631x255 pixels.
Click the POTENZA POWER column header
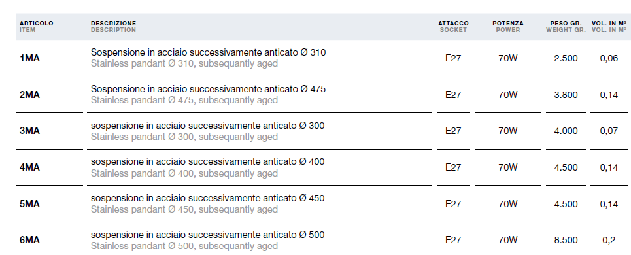pyautogui.click(x=508, y=27)
